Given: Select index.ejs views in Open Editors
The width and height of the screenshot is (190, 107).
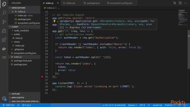Looking at the screenshot, I should click(24, 15).
